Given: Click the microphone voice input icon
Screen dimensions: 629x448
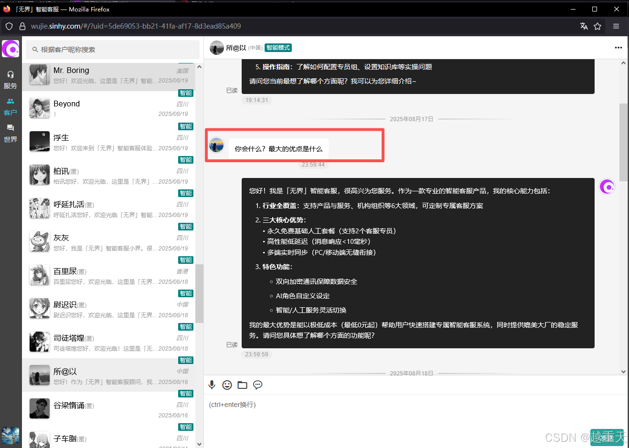Looking at the screenshot, I should click(212, 385).
